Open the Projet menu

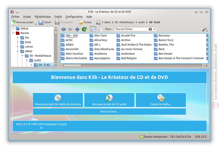point(27,17)
